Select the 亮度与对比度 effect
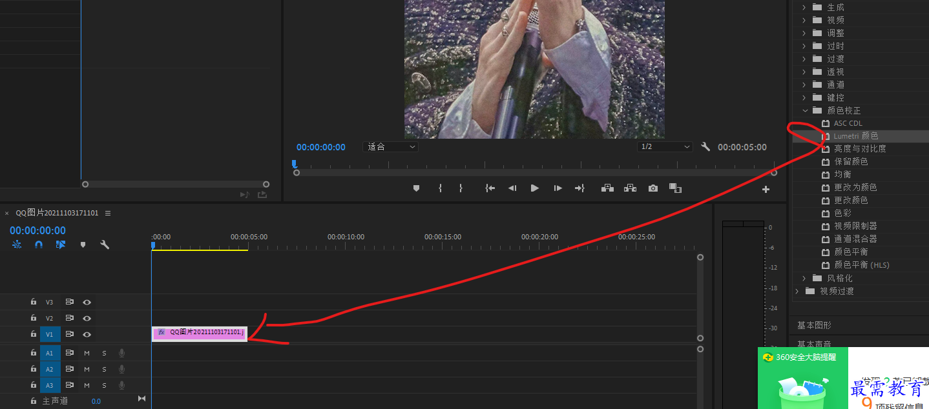The image size is (929, 409). pyautogui.click(x=860, y=149)
